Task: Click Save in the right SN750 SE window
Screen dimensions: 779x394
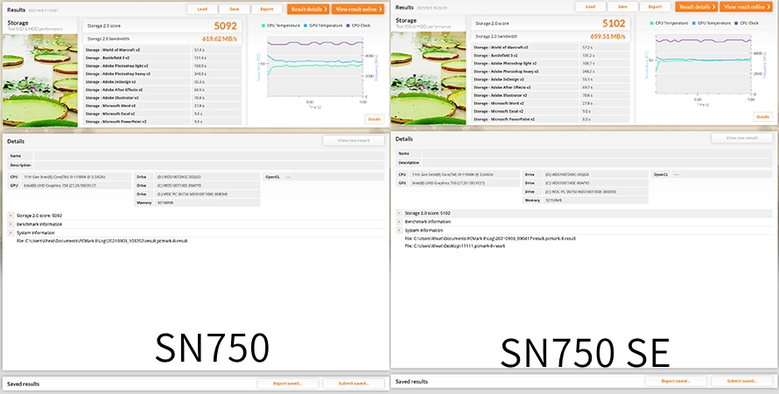Action: 622,7
